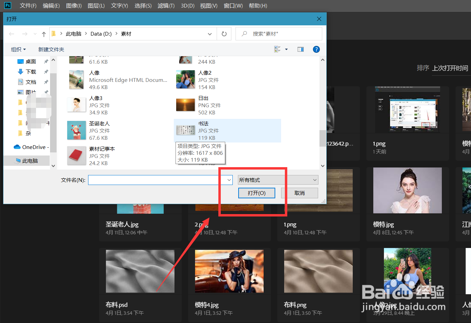Viewport: 471px width, 323px height.
Task: Close the 打开 dialog
Action: (x=319, y=19)
